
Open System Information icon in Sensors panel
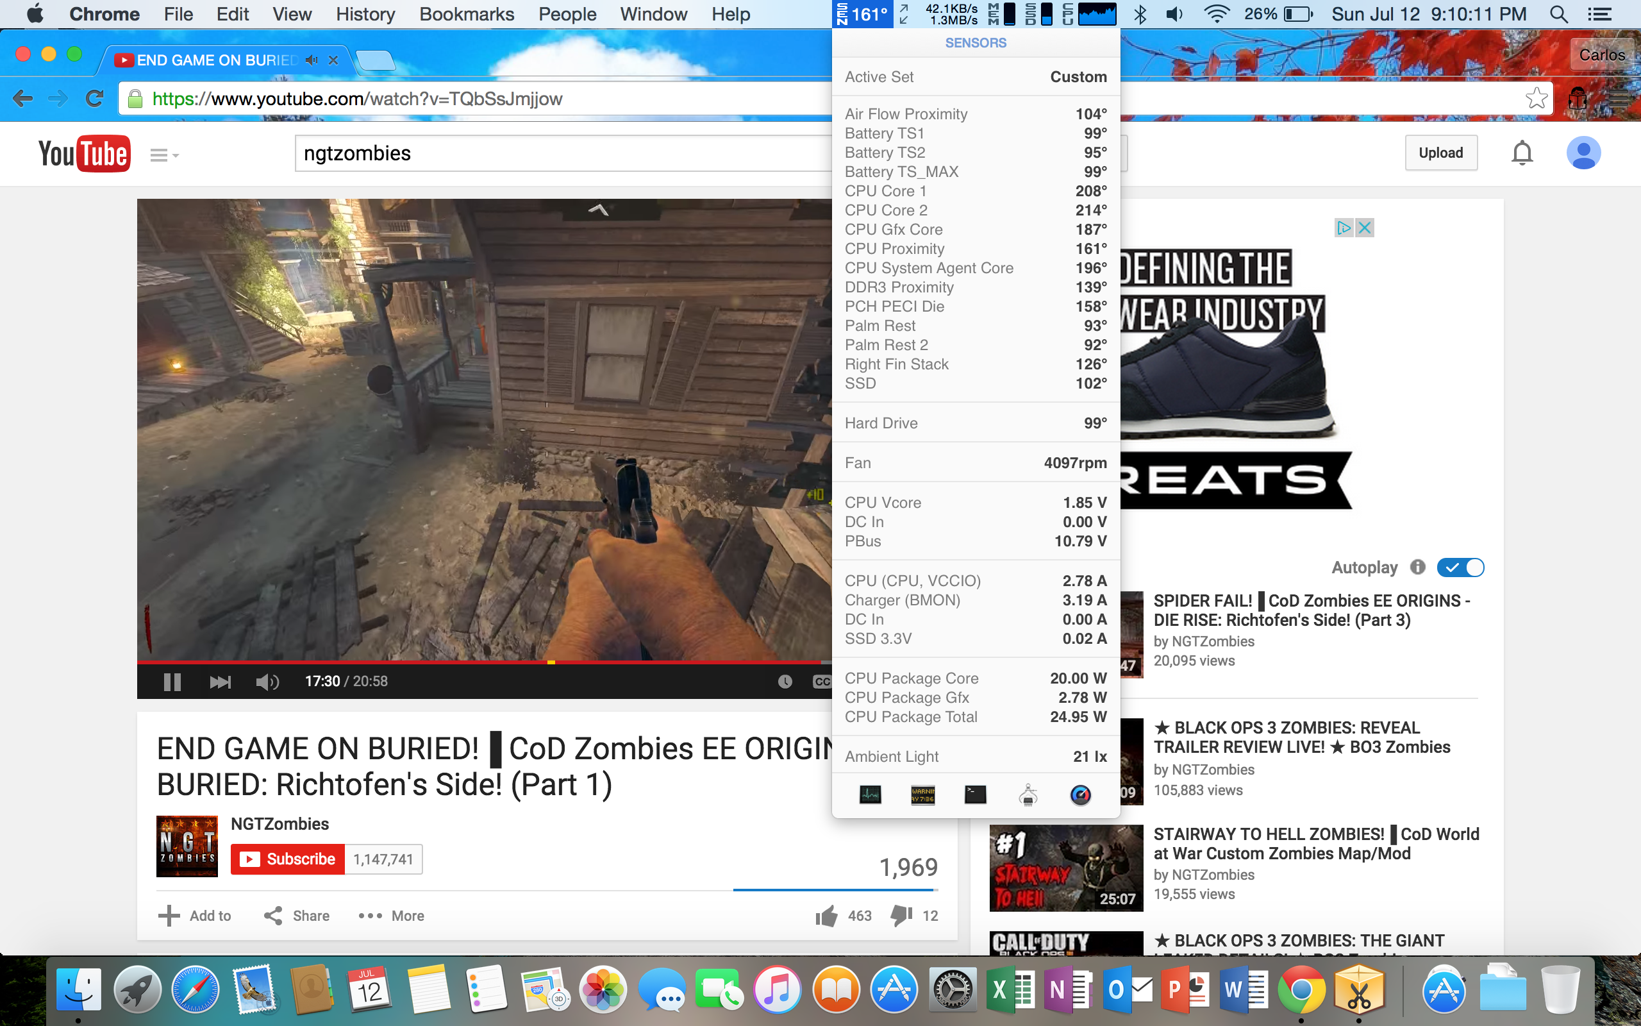1028,794
